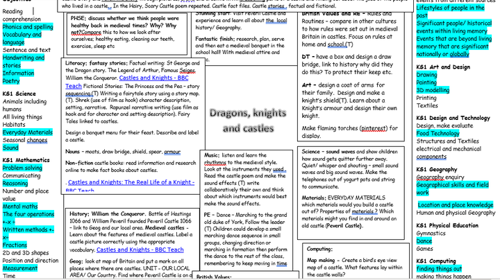
Task: Click 'Number and place value' objective
Action: [x=26, y=195]
